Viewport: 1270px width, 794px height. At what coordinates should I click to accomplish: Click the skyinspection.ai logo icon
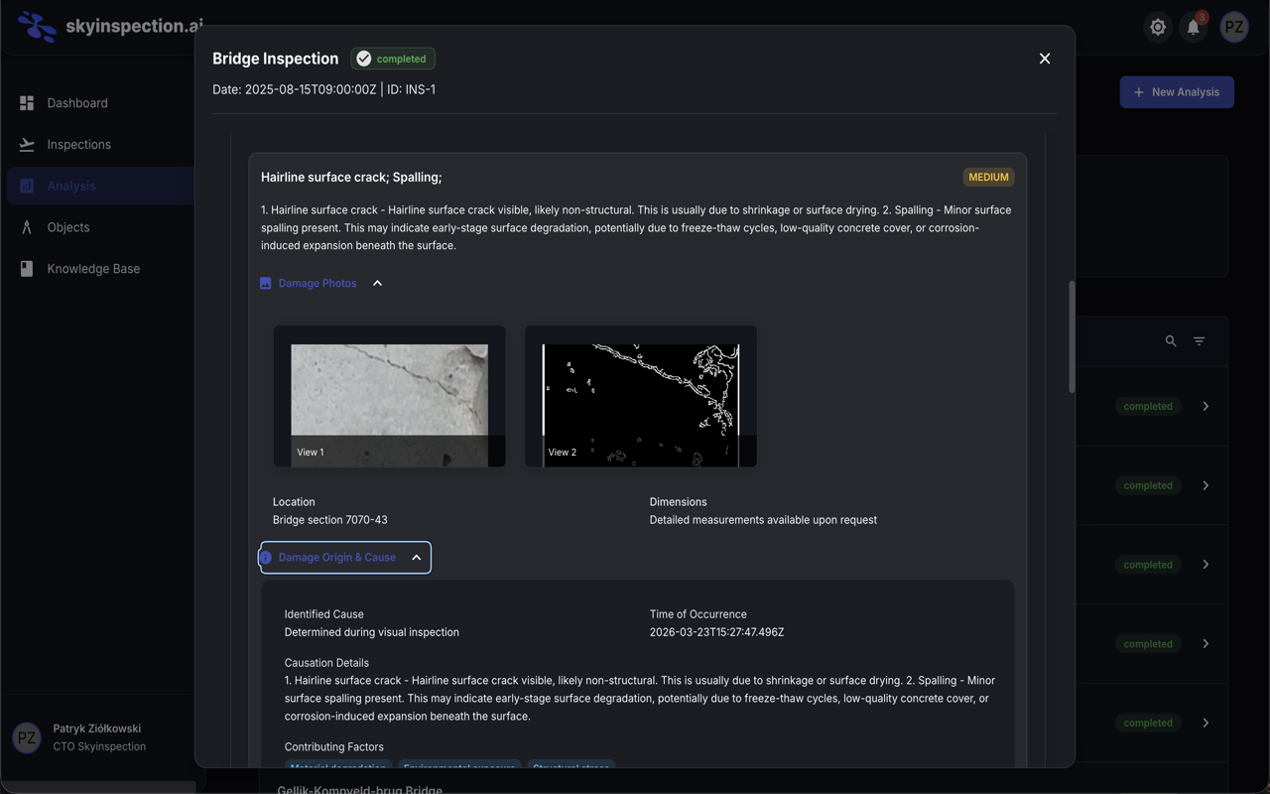pos(37,27)
